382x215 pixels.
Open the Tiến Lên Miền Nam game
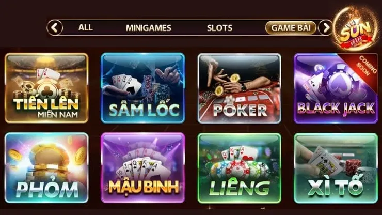pos(46,88)
